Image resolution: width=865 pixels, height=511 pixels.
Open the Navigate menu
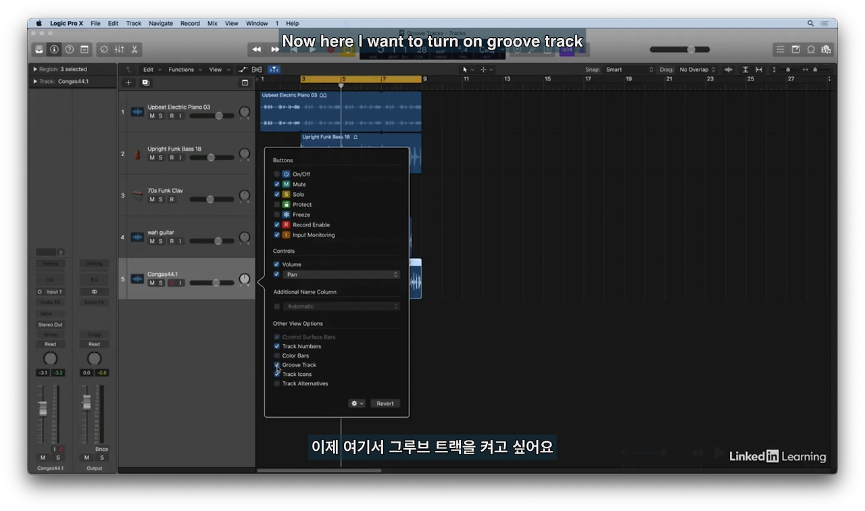click(161, 23)
